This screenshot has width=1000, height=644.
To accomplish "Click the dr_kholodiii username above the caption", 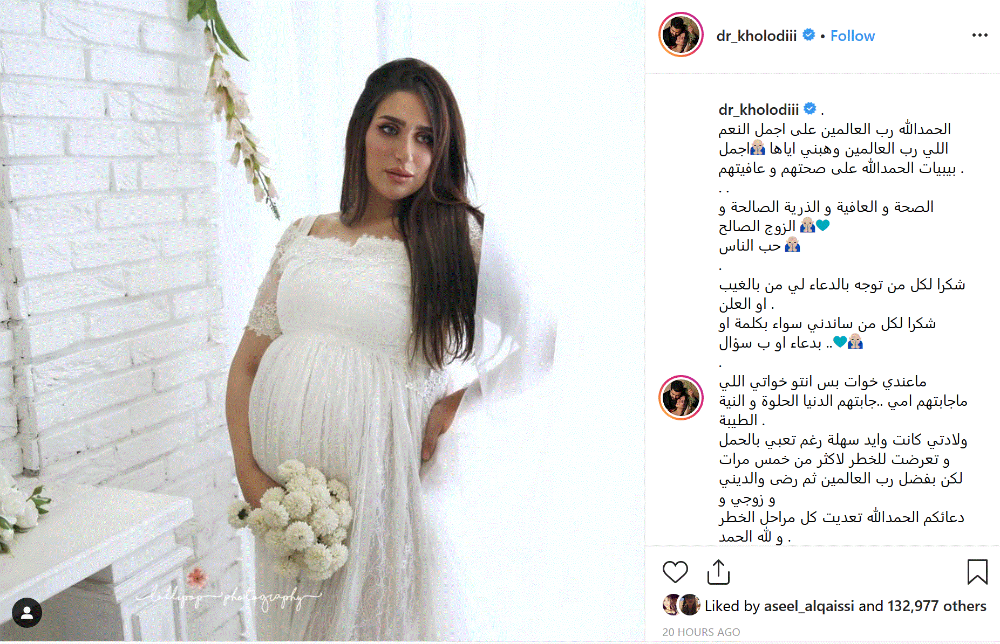I will [x=758, y=109].
